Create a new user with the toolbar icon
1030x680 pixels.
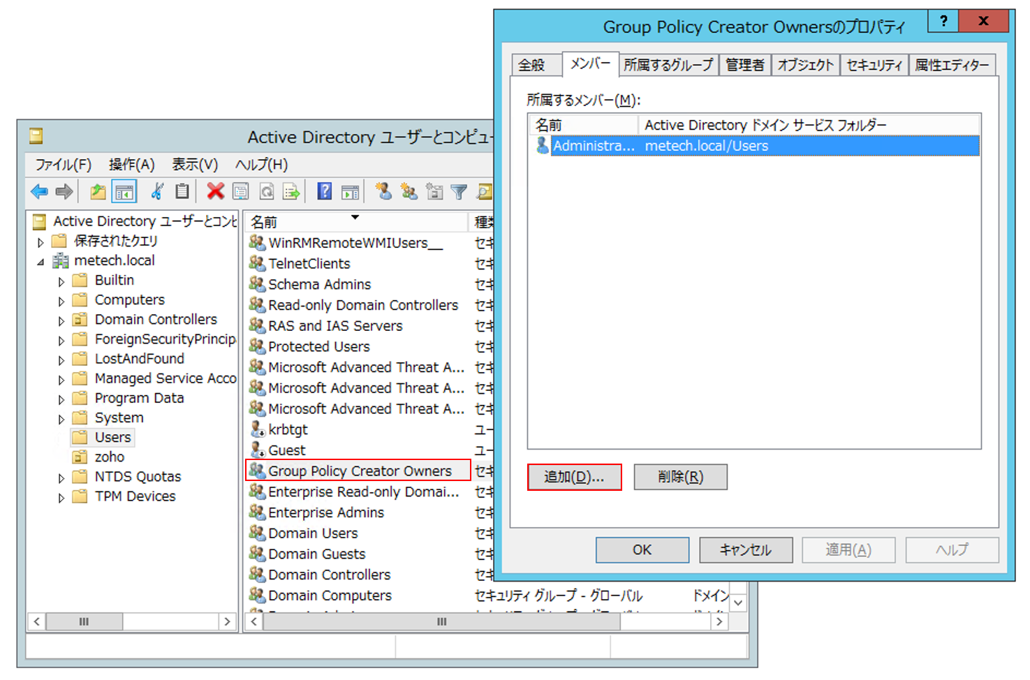tap(383, 191)
